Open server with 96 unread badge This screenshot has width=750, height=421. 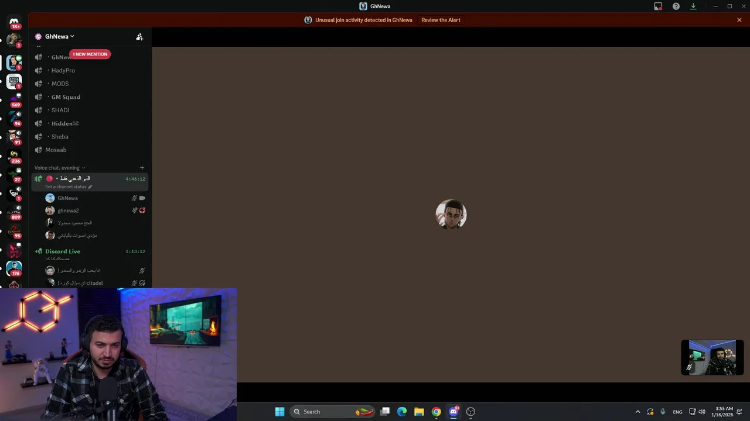14,118
